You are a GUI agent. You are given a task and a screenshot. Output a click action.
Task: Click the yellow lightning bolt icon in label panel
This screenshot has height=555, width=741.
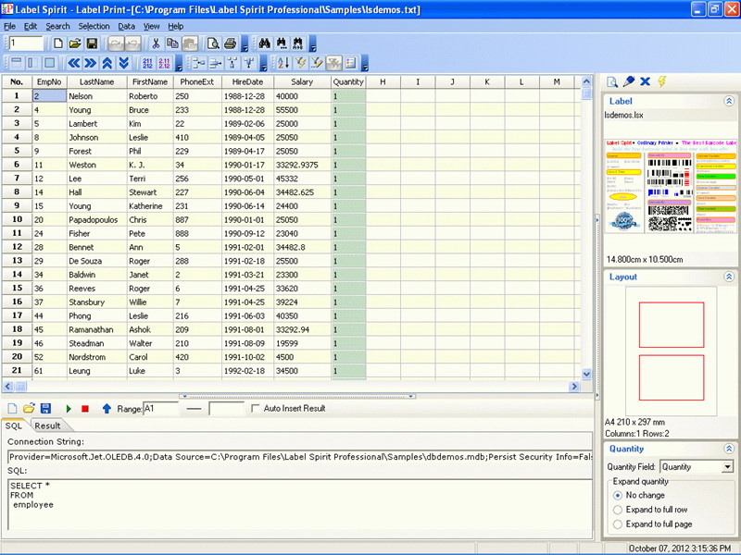point(662,82)
